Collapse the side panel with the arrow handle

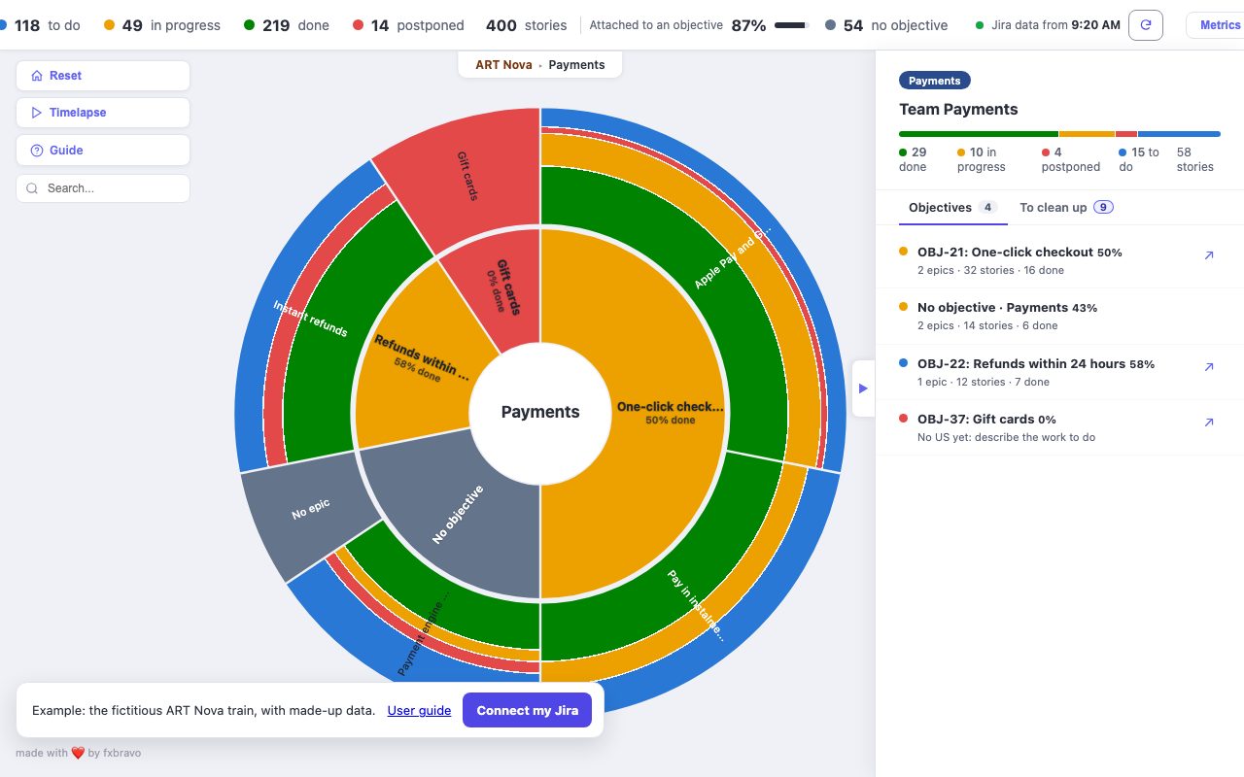tap(863, 388)
